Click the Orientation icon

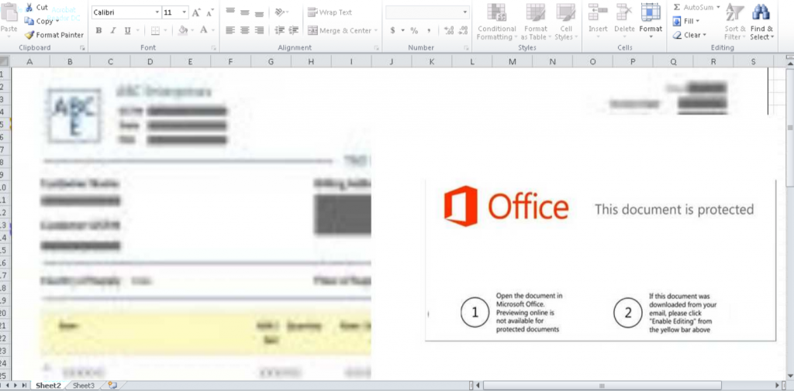pyautogui.click(x=279, y=12)
